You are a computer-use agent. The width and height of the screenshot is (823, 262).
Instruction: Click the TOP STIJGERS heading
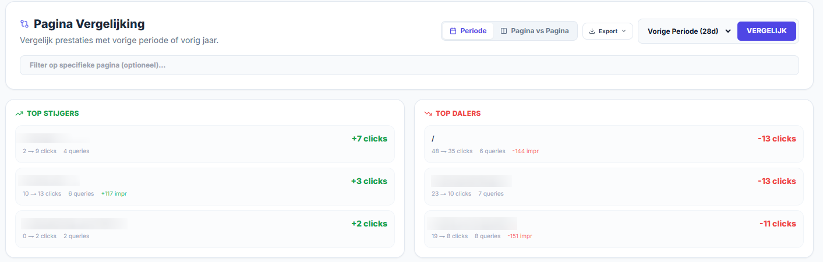tap(53, 114)
